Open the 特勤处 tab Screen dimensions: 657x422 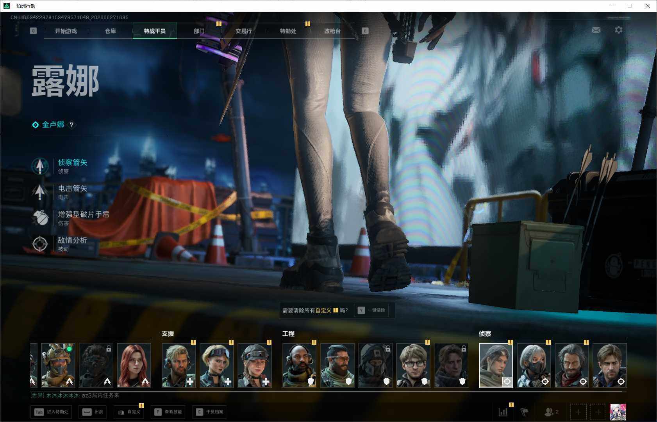[x=288, y=31]
